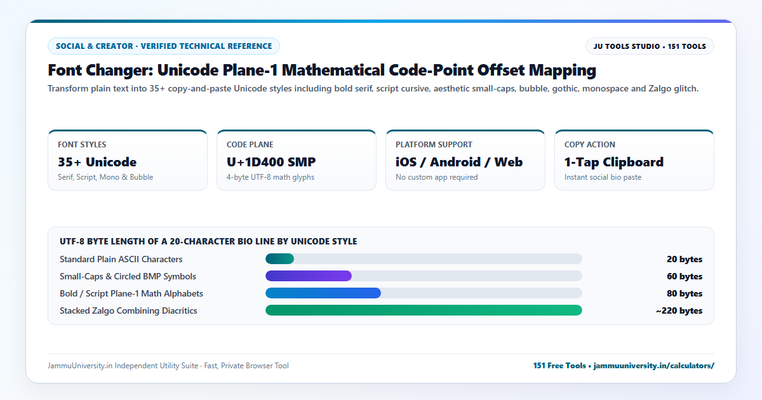Open the jammuuniversity.in/calculators/ link
762x400 pixels.
[654, 366]
